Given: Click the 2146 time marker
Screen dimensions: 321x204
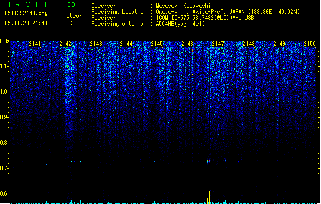Looking at the screenshot, I should click(x=187, y=44).
